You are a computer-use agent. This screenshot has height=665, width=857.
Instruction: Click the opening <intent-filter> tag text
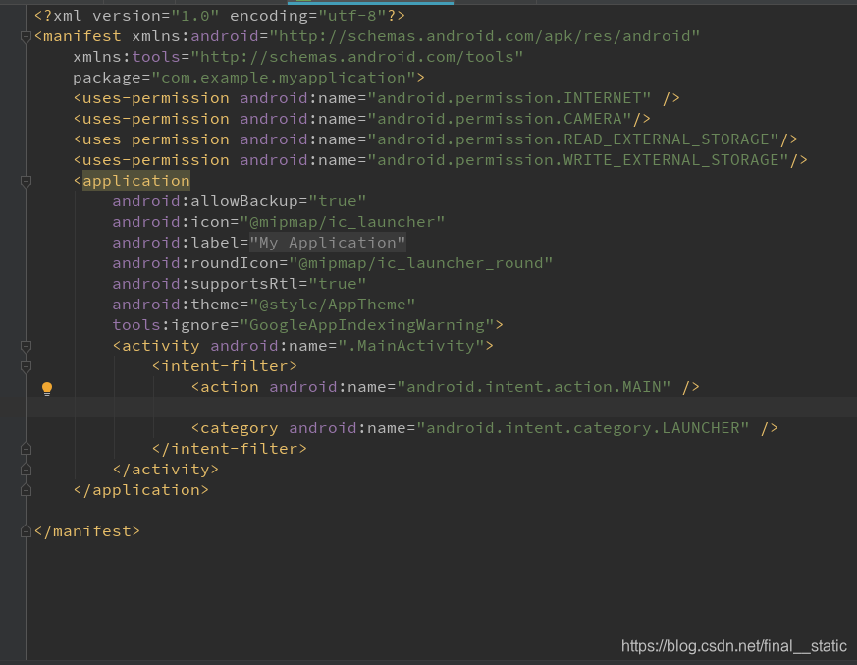point(225,366)
